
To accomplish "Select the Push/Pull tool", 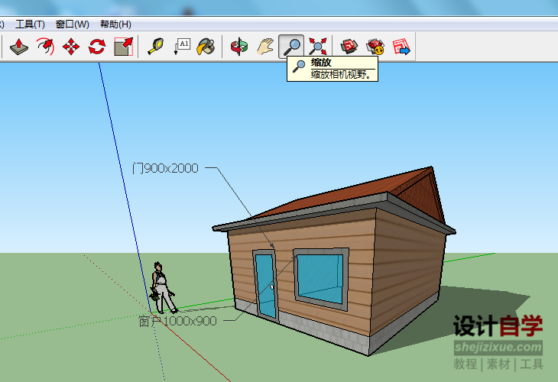I will 20,47.
